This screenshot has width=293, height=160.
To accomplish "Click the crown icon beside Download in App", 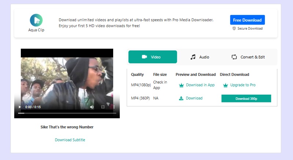I will (181, 85).
